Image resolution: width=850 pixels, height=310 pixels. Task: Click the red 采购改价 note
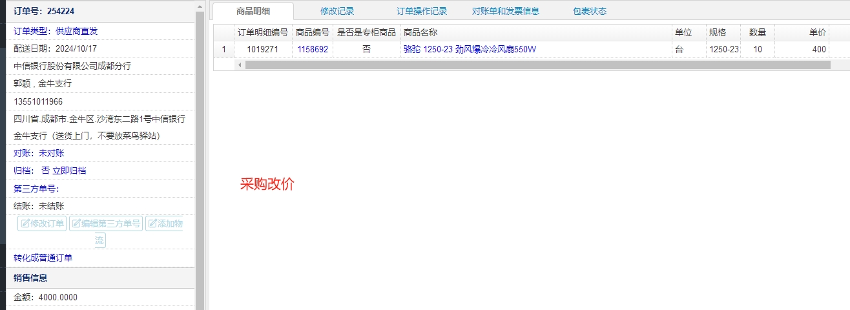point(267,184)
